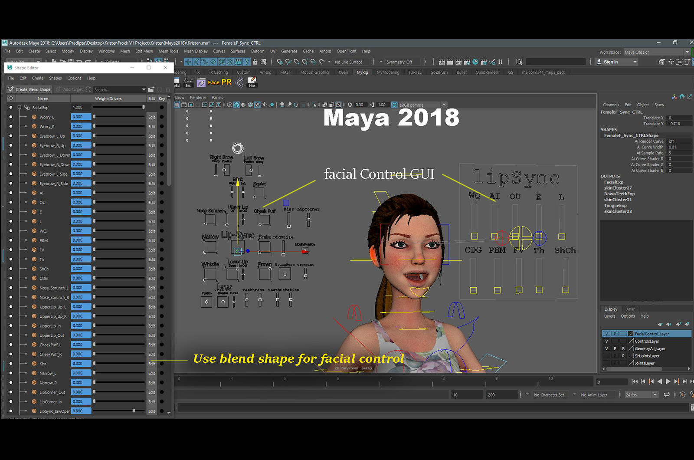The height and width of the screenshot is (460, 694).
Task: Toggle the playback loop icon
Action: point(667,394)
